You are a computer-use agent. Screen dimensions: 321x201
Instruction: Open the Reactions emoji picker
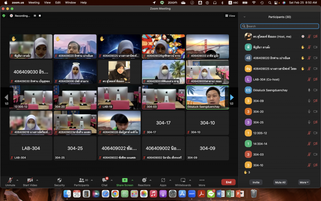coord(144,181)
